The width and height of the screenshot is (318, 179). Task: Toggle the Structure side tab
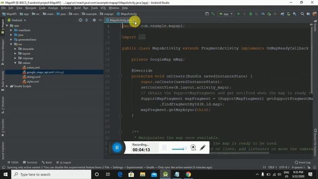[2, 105]
